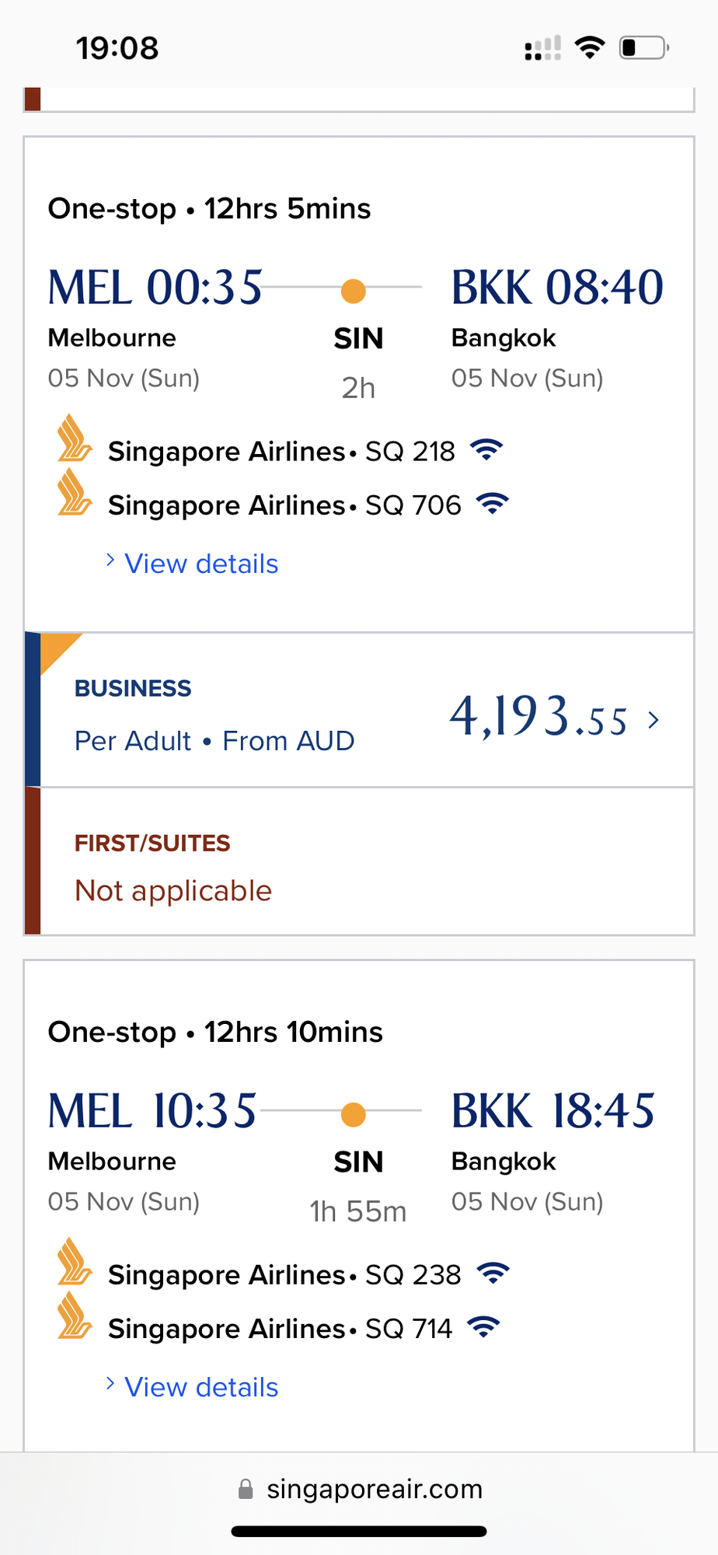Tap the Wi-Fi icon beside SQ 714
718x1555 pixels.
[x=483, y=1327]
